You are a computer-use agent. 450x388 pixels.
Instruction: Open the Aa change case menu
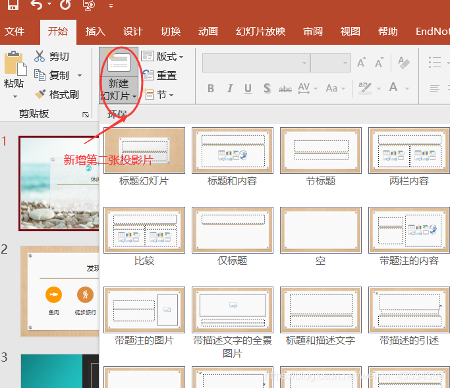[x=335, y=88]
